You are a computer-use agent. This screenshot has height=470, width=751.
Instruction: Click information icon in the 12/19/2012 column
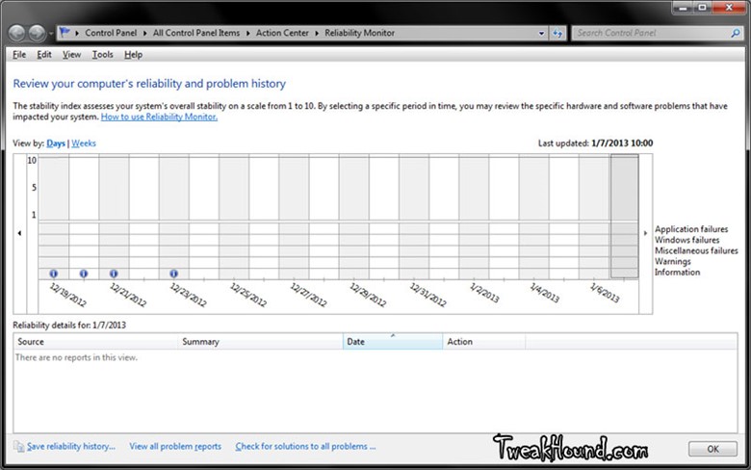click(54, 274)
